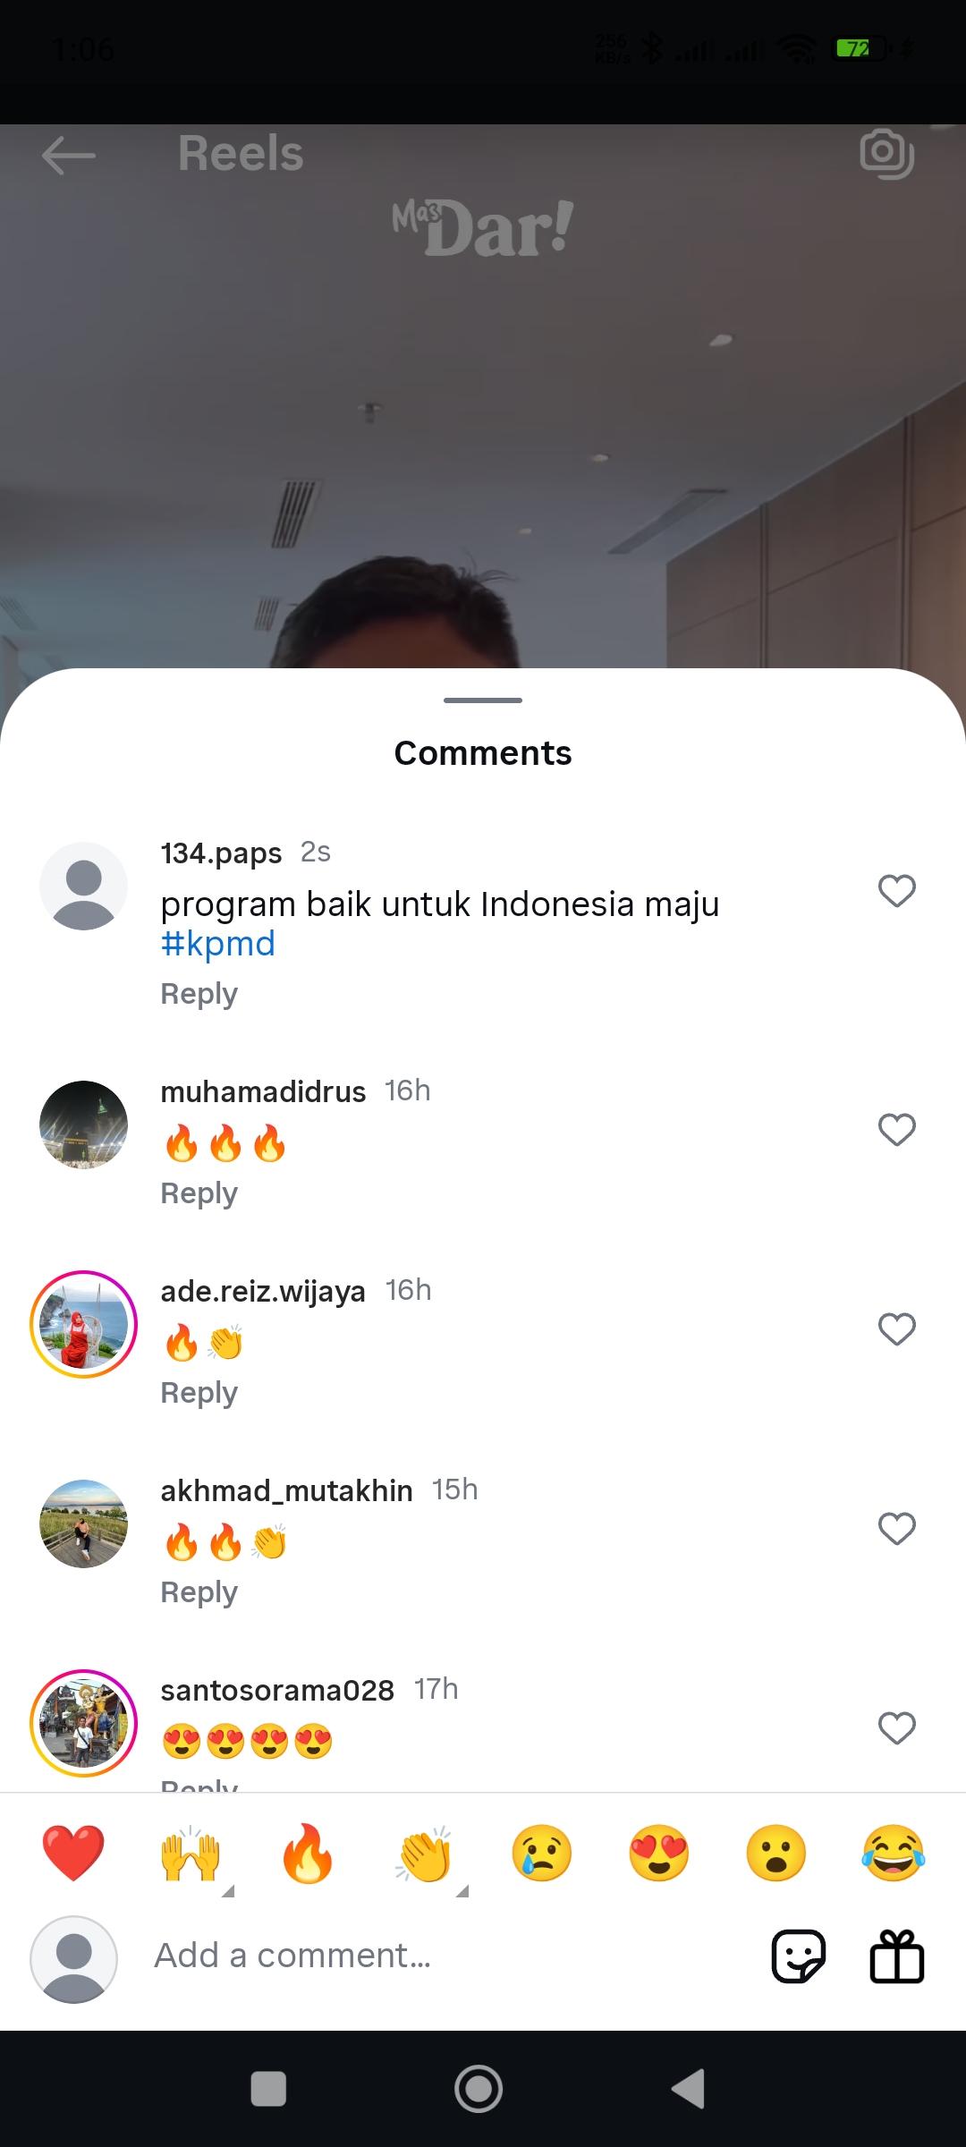Open santosorama028's profile picture story
This screenshot has width=966, height=2147.
84,1723
